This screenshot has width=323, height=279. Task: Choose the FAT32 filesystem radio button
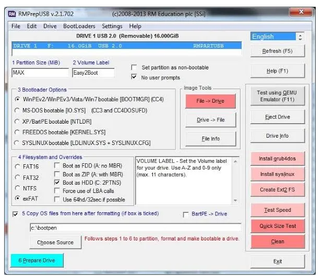coord(18,177)
